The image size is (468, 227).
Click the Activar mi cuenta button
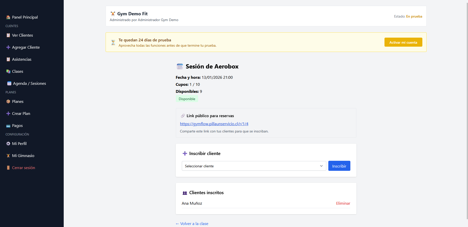tap(403, 42)
